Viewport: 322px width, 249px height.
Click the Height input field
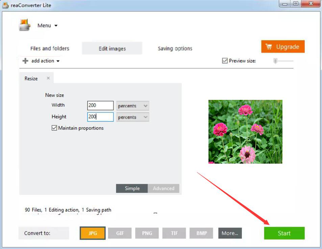[100, 117]
